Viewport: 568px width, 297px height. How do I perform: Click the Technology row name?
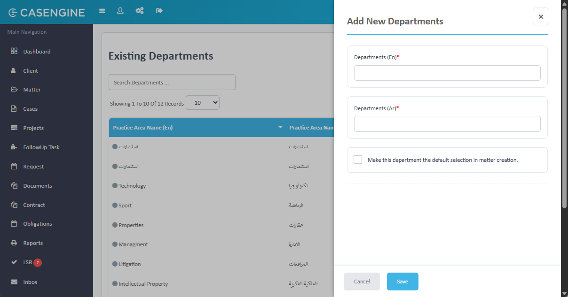point(132,186)
